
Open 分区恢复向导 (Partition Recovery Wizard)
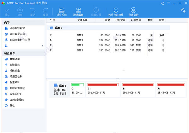(x=18, y=34)
